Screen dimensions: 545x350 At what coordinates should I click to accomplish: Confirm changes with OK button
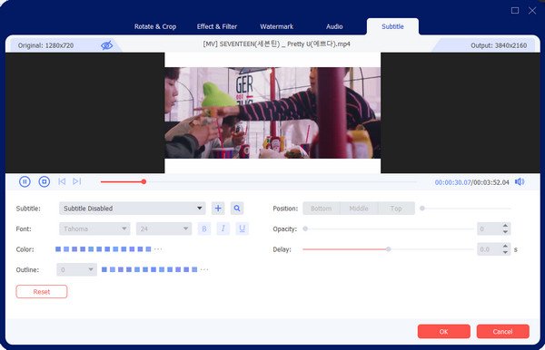pos(444,332)
